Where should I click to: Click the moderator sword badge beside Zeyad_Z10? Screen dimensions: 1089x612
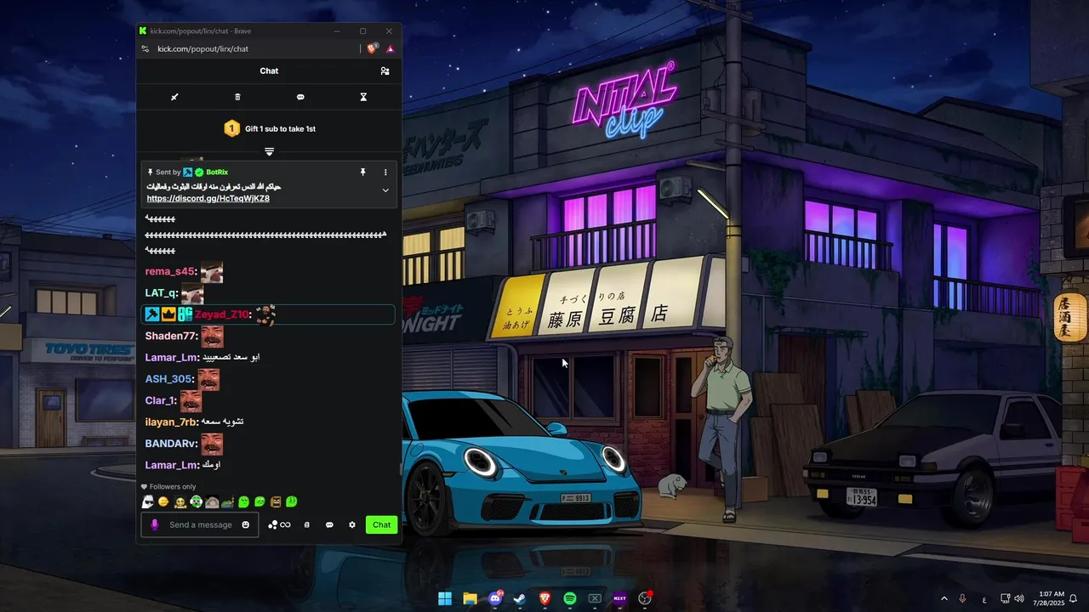point(152,314)
